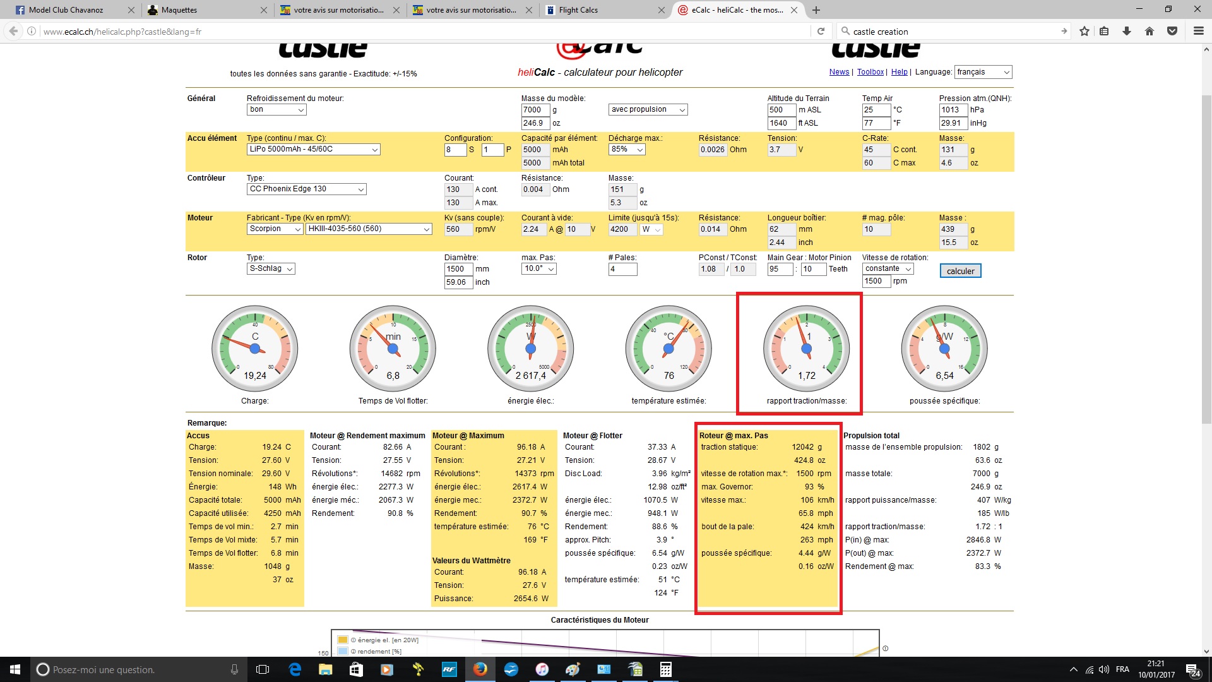Click Altitude du Terrain 500 m field
Screen dimensions: 1212x682
[x=781, y=110]
